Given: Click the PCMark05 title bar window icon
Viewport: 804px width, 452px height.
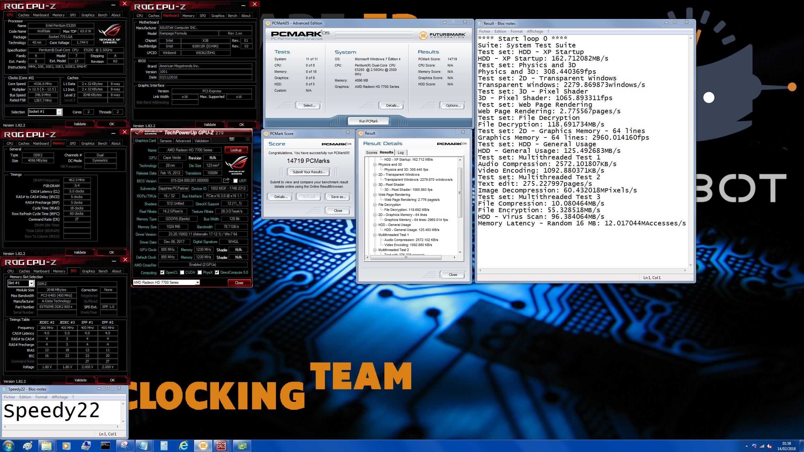Looking at the screenshot, I should [x=268, y=23].
